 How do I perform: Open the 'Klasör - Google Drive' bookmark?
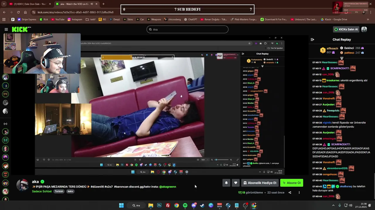334,20
